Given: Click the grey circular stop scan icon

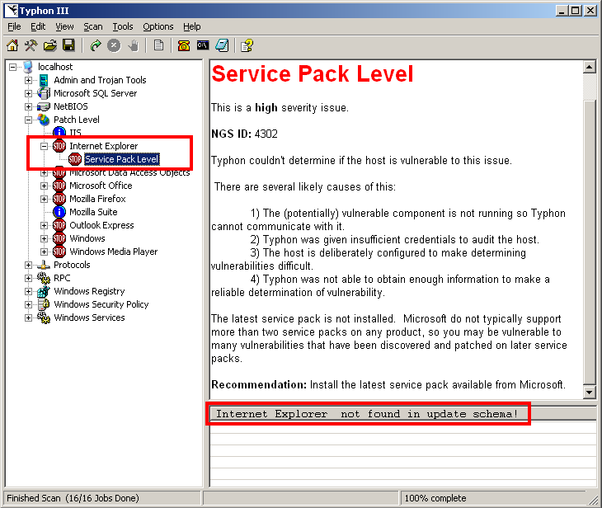Looking at the screenshot, I should point(114,45).
